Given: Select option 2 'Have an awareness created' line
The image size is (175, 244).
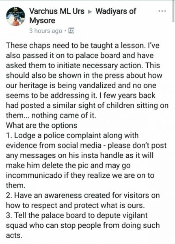Looking at the screenshot, I should tap(83, 195).
